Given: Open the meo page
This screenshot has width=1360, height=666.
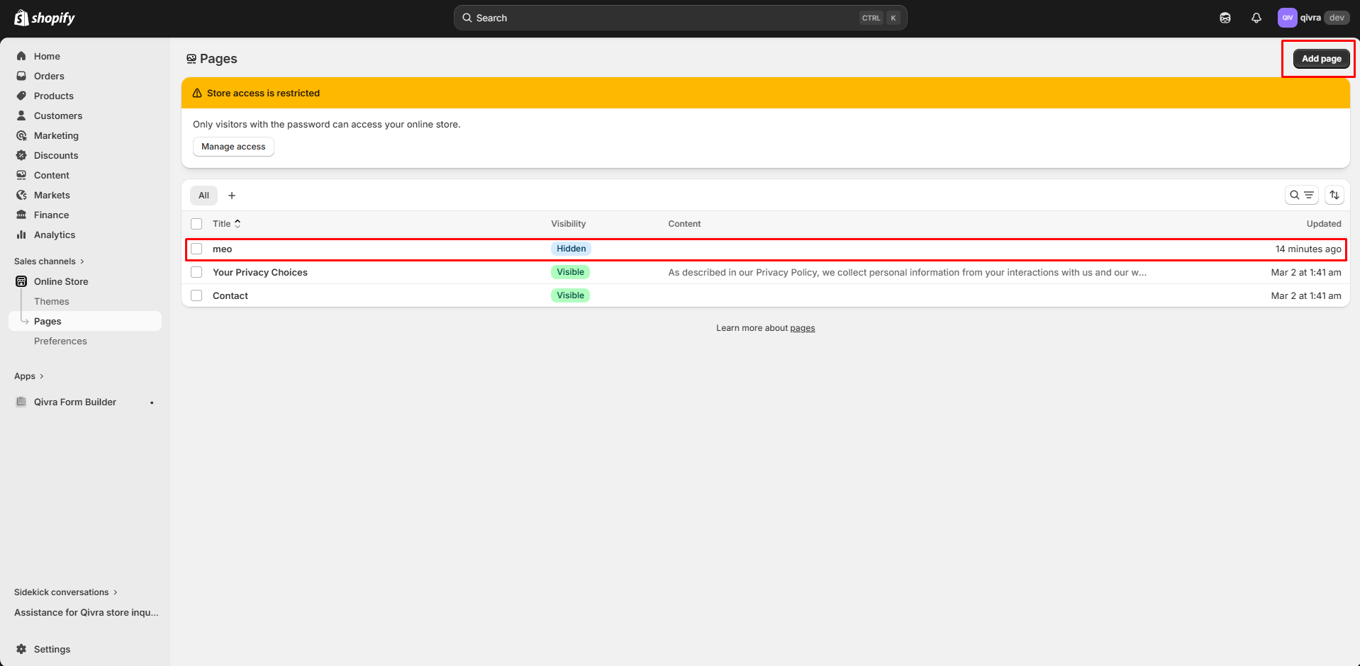Looking at the screenshot, I should point(222,249).
